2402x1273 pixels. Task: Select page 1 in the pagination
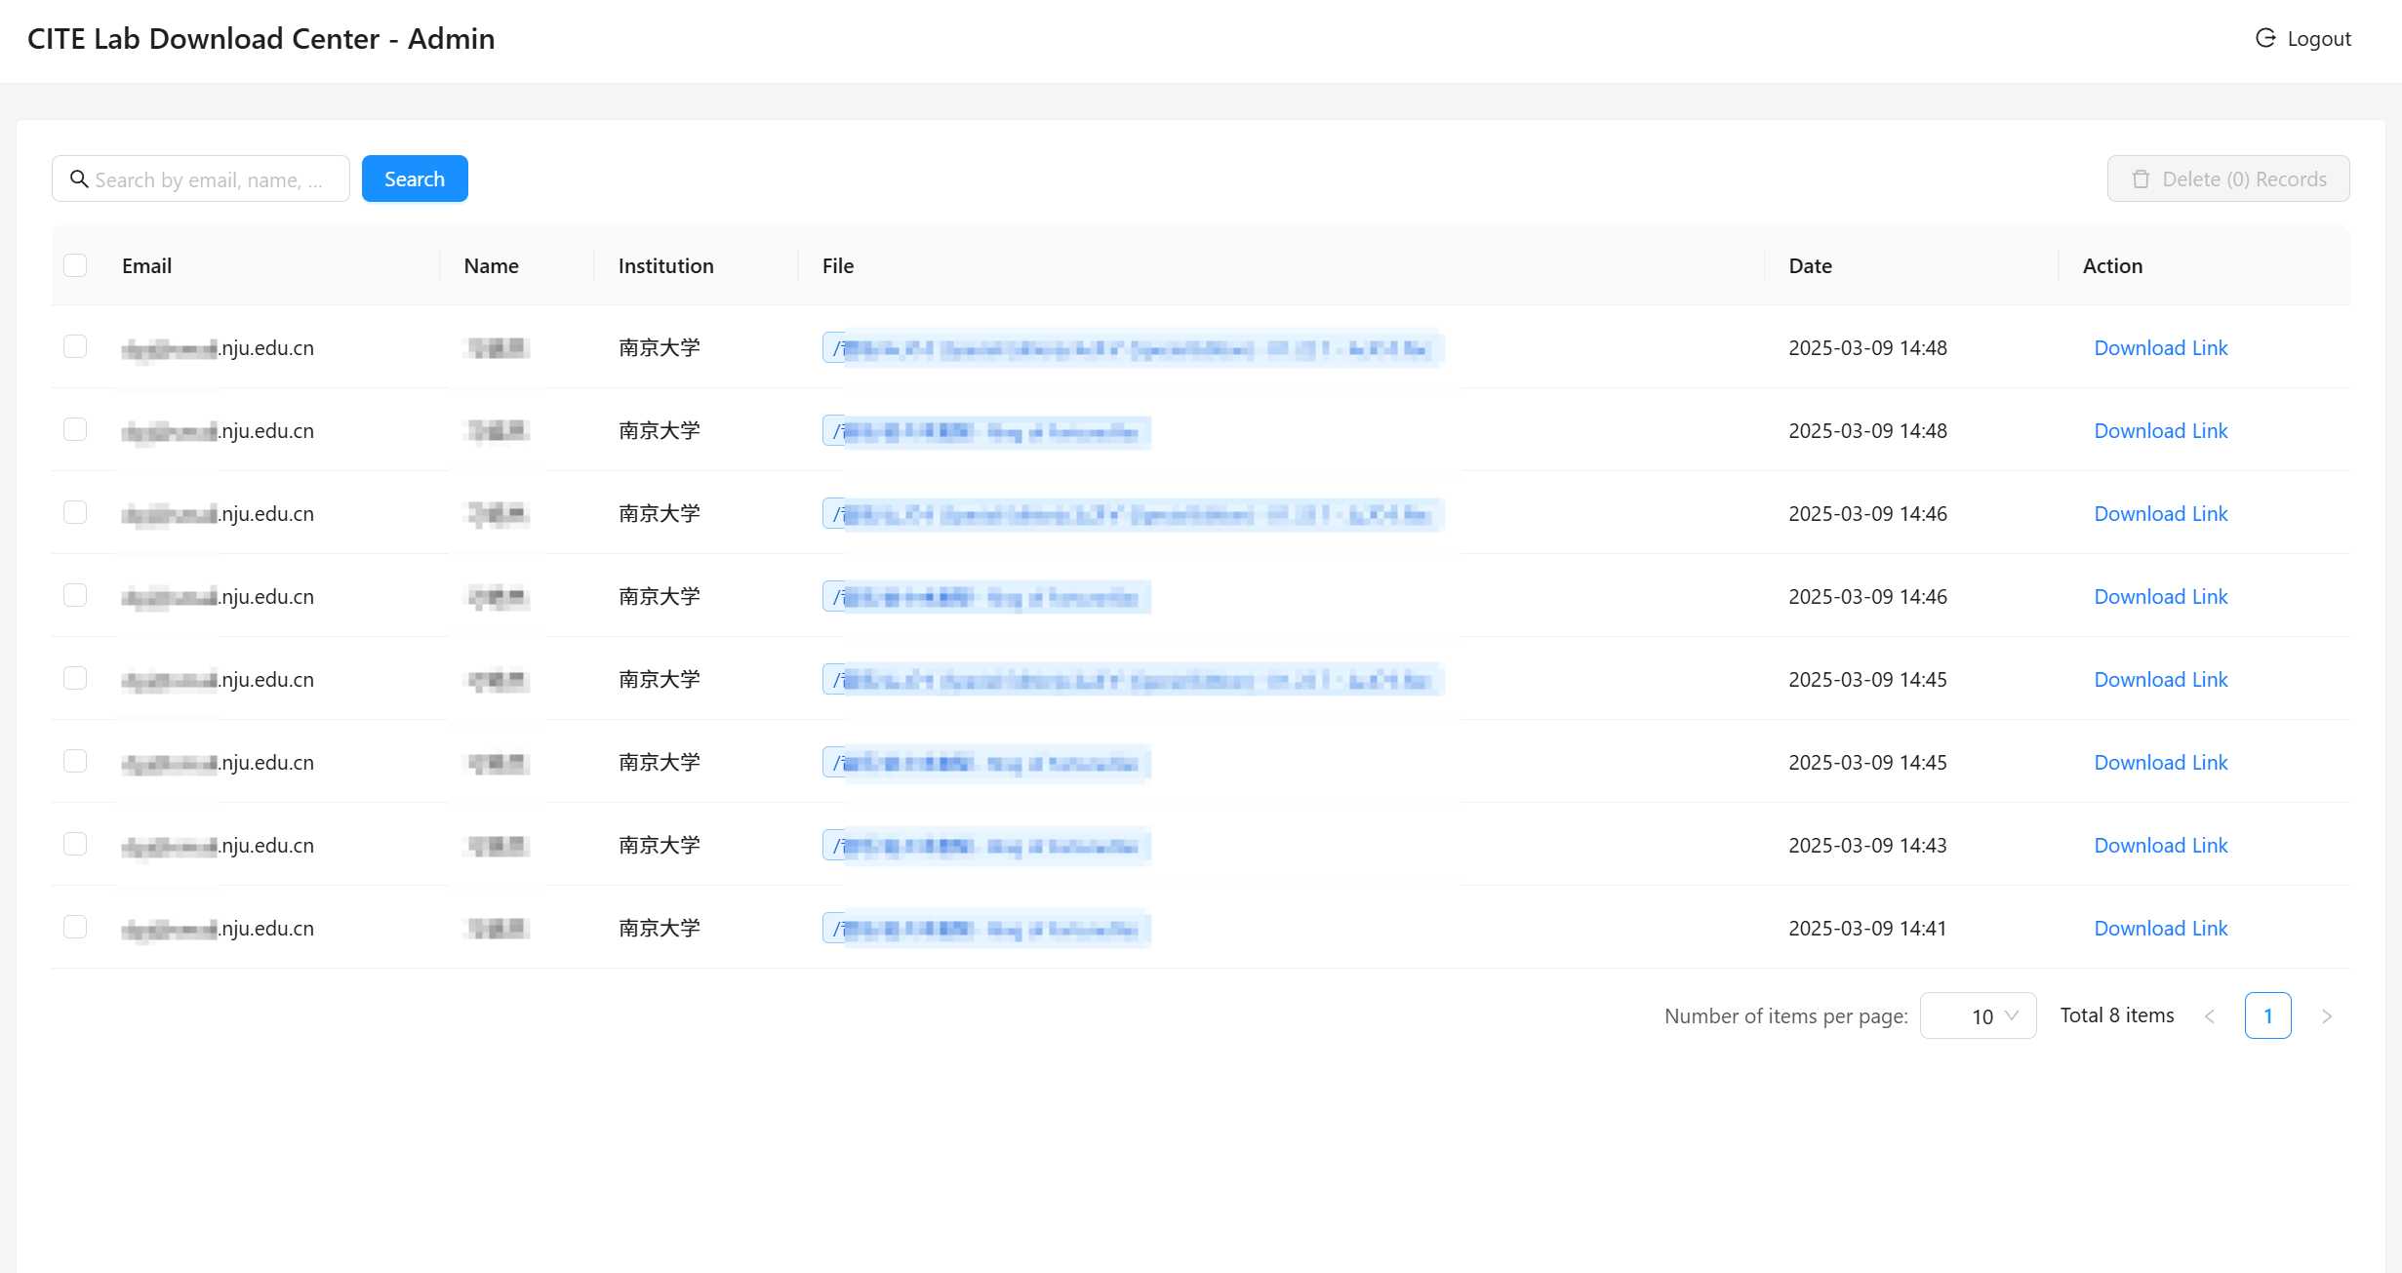2267,1016
